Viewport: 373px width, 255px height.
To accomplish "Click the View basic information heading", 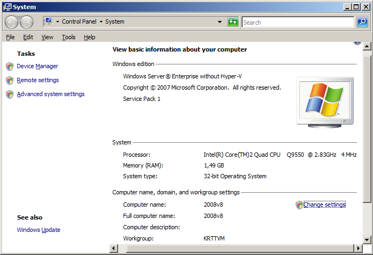I will click(180, 49).
